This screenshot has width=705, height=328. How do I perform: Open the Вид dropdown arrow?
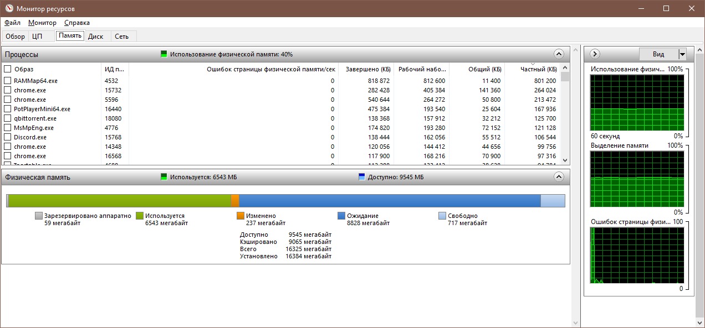point(682,54)
